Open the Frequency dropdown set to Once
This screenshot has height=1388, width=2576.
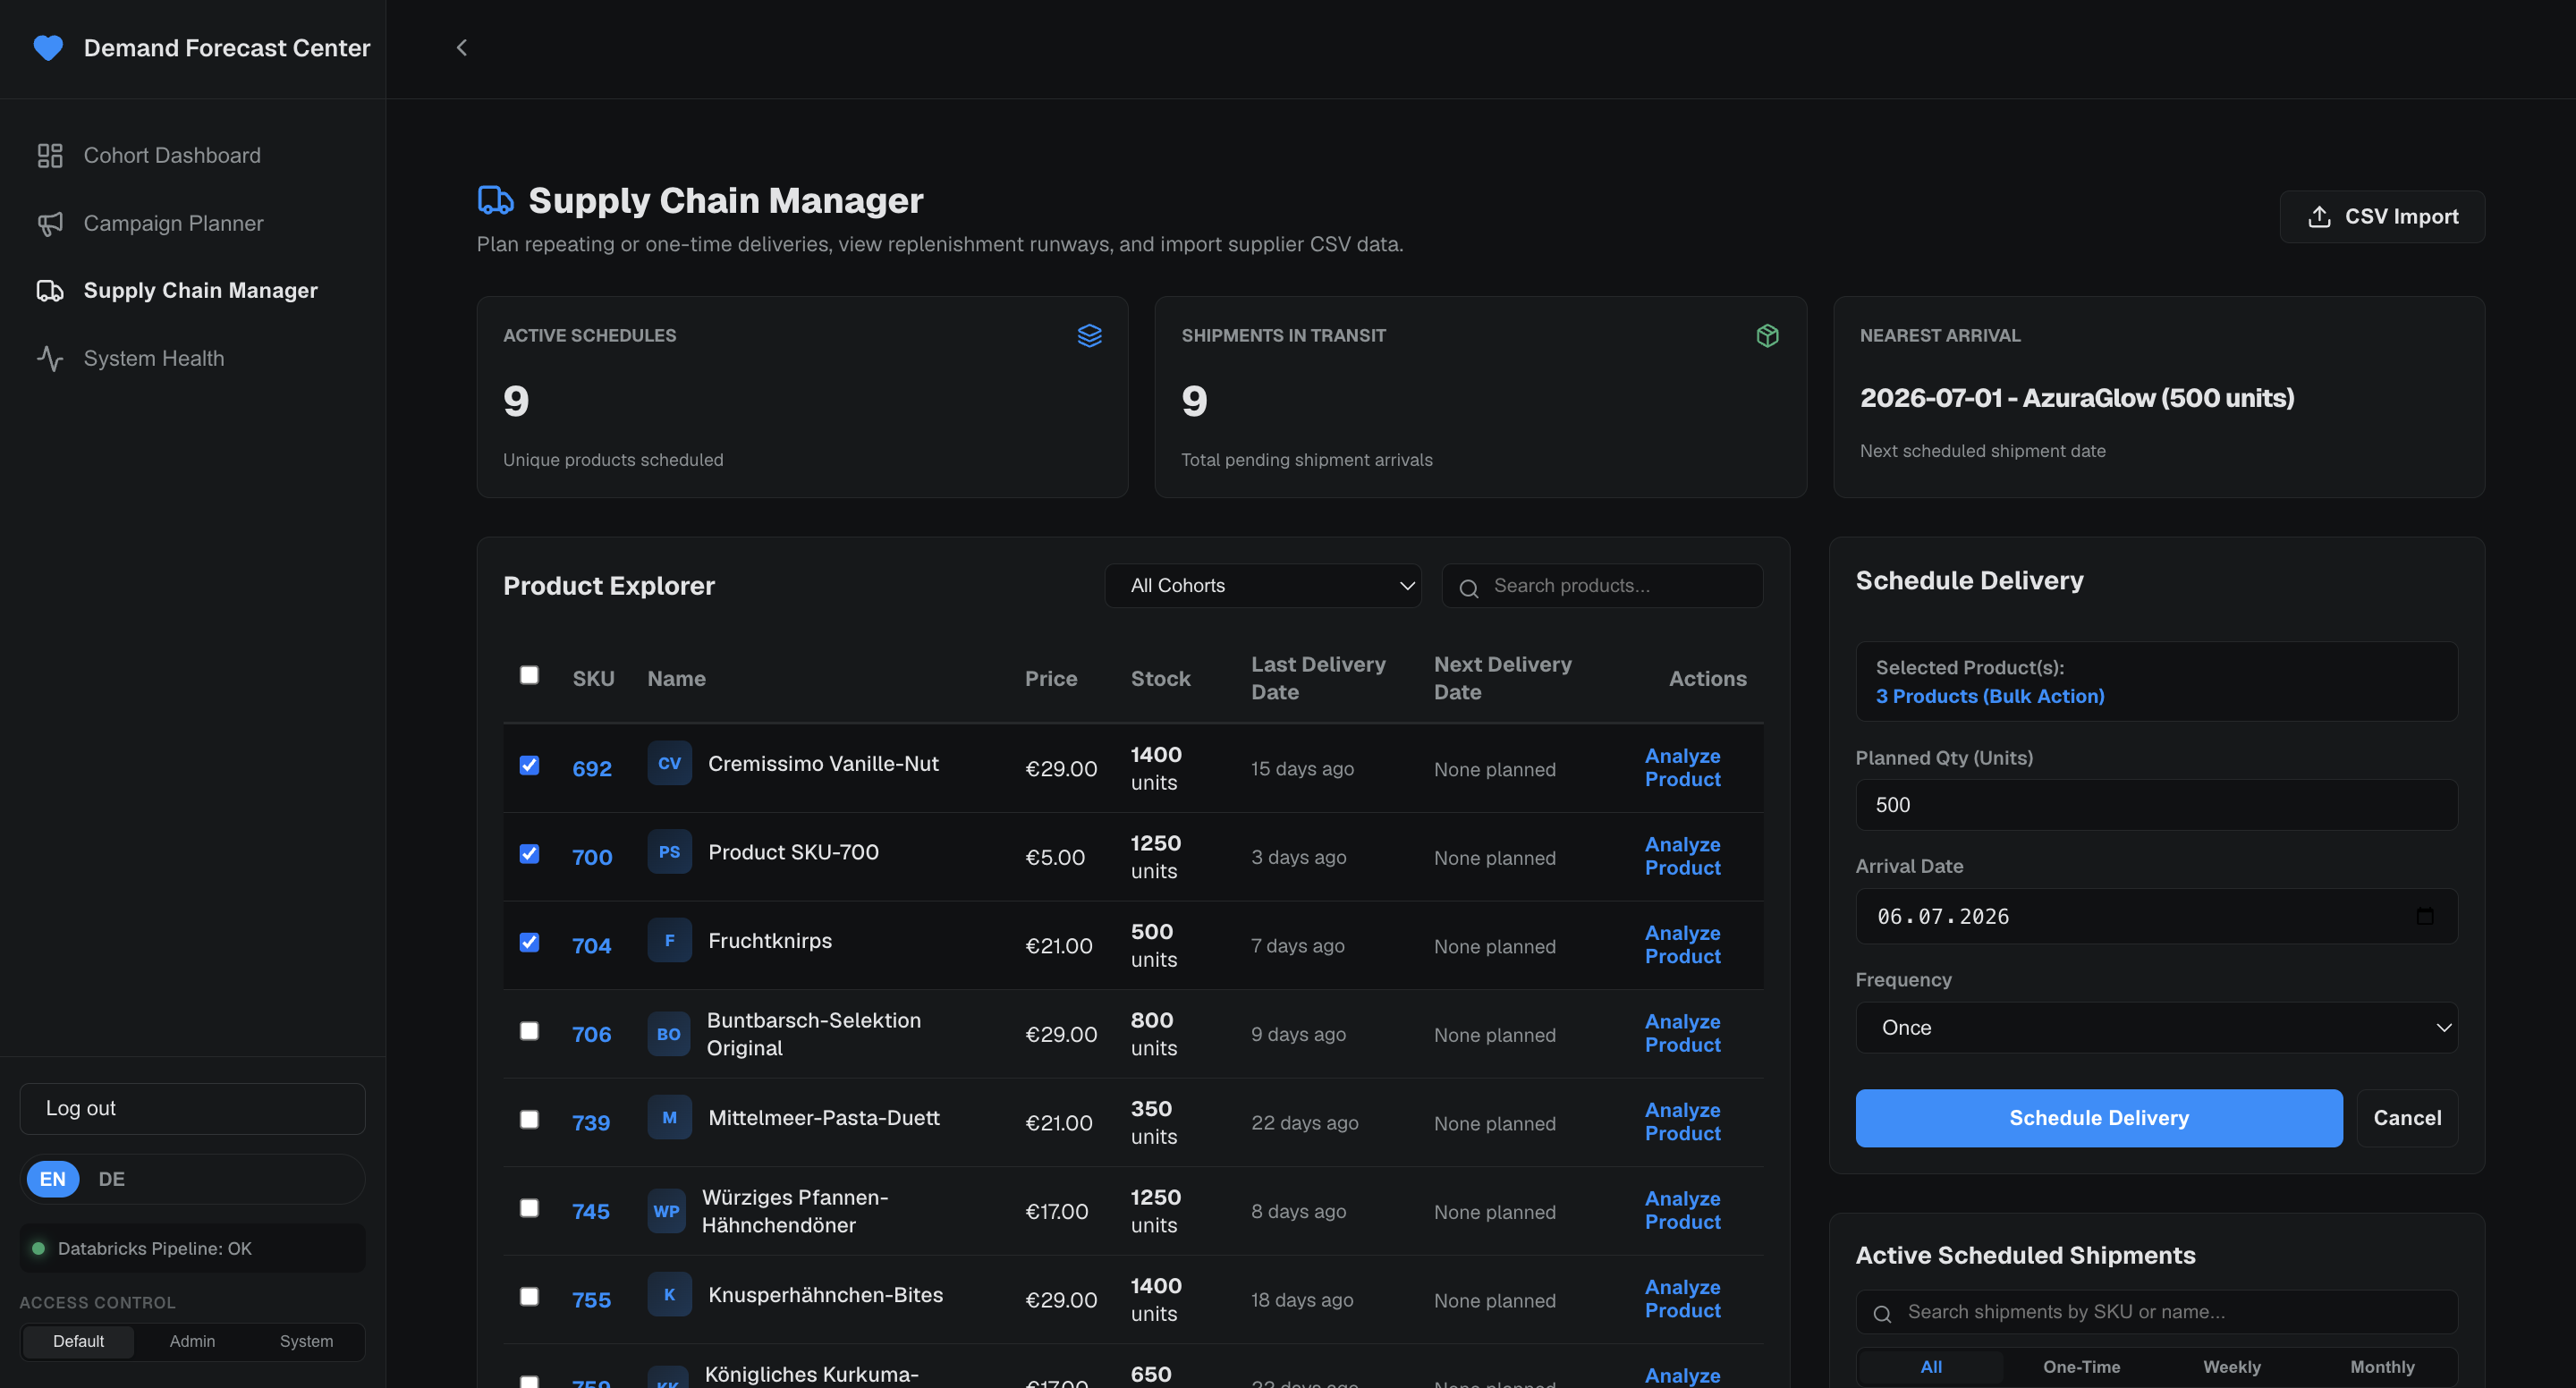[x=2156, y=1027]
